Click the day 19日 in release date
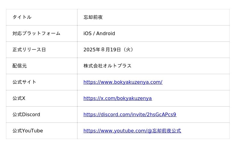 [x=116, y=50]
